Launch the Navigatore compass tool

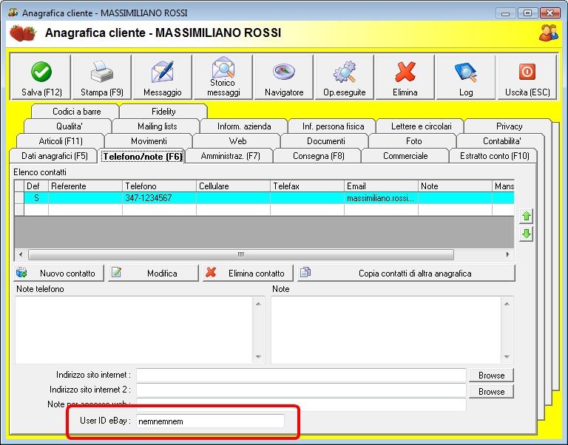[284, 78]
